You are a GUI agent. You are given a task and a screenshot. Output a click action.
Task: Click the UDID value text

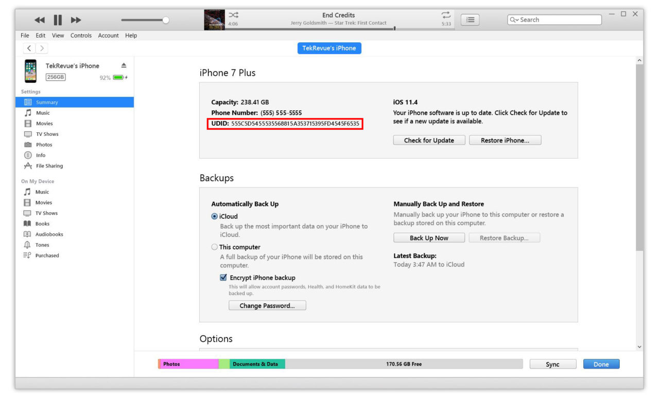295,124
